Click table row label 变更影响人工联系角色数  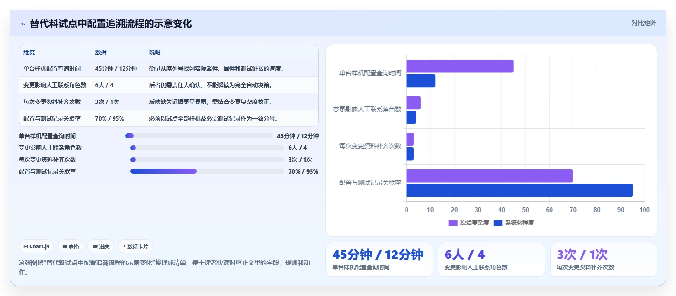tap(55, 85)
